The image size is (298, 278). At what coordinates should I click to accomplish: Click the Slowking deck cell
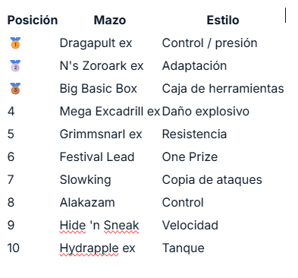click(x=86, y=180)
